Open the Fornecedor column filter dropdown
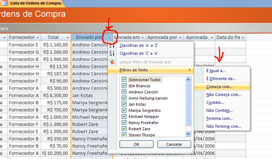This screenshot has width=272, height=159. pyautogui.click(x=38, y=37)
